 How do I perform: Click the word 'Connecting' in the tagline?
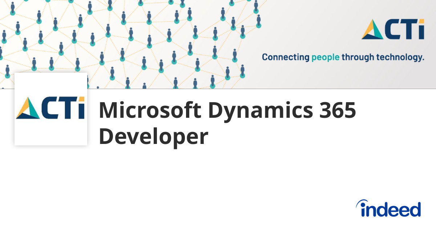286,58
